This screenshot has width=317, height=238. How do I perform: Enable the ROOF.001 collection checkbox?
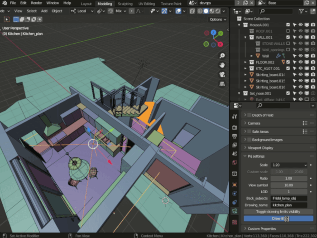[288, 31]
